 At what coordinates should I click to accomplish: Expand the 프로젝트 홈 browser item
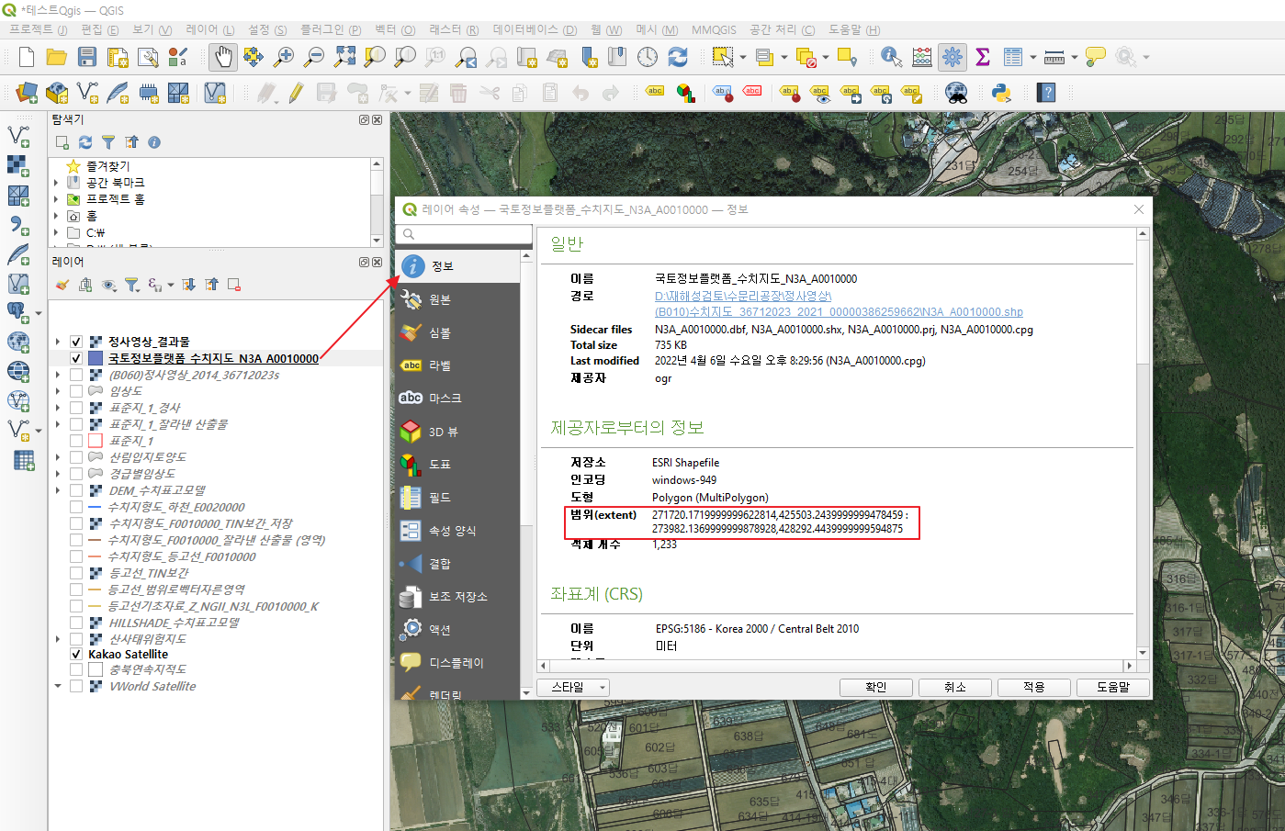click(56, 199)
